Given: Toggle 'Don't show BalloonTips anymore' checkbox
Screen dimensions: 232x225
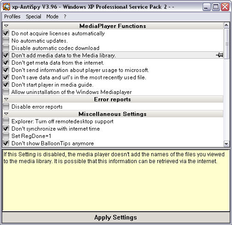Looking at the screenshot, I should click(6, 143).
